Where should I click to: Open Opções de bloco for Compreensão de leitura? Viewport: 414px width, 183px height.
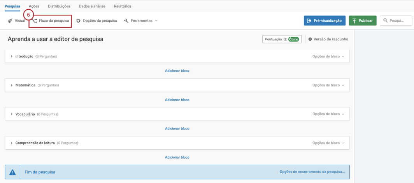pyautogui.click(x=328, y=143)
